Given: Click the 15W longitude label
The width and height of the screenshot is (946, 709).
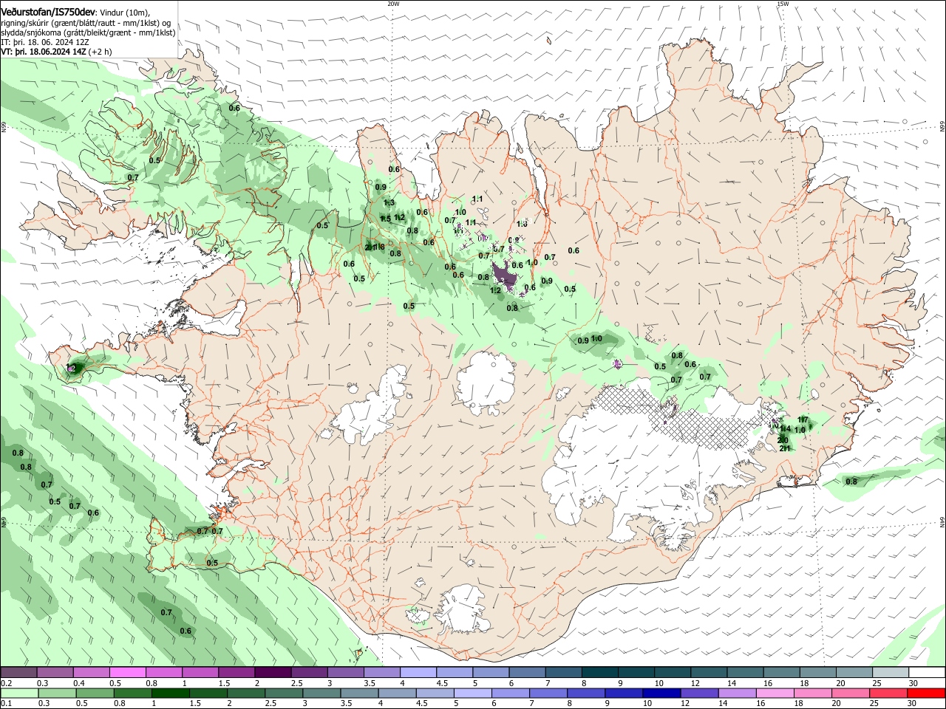Looking at the screenshot, I should (x=783, y=4).
